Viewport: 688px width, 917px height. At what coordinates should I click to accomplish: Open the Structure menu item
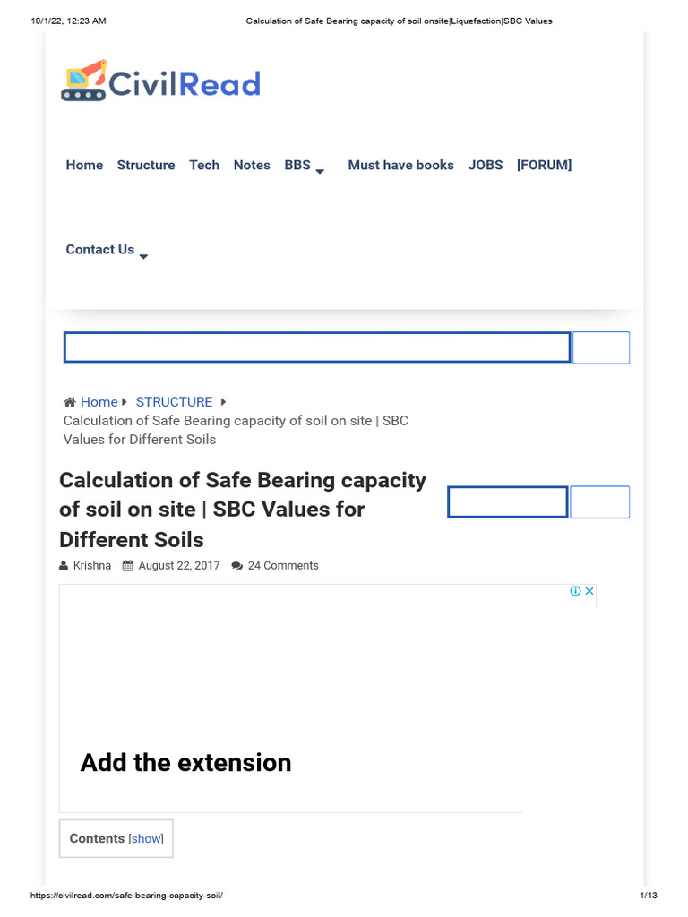pos(146,165)
